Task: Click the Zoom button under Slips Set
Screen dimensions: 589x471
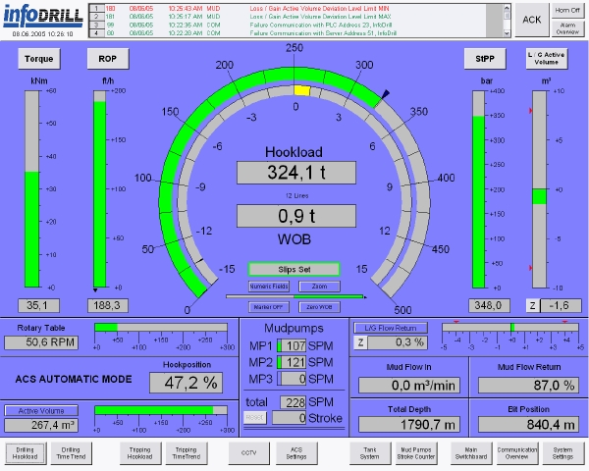Action: pyautogui.click(x=319, y=287)
